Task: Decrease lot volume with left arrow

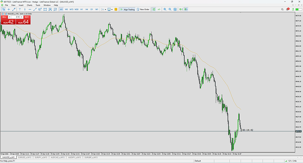Action: (x=10, y=17)
